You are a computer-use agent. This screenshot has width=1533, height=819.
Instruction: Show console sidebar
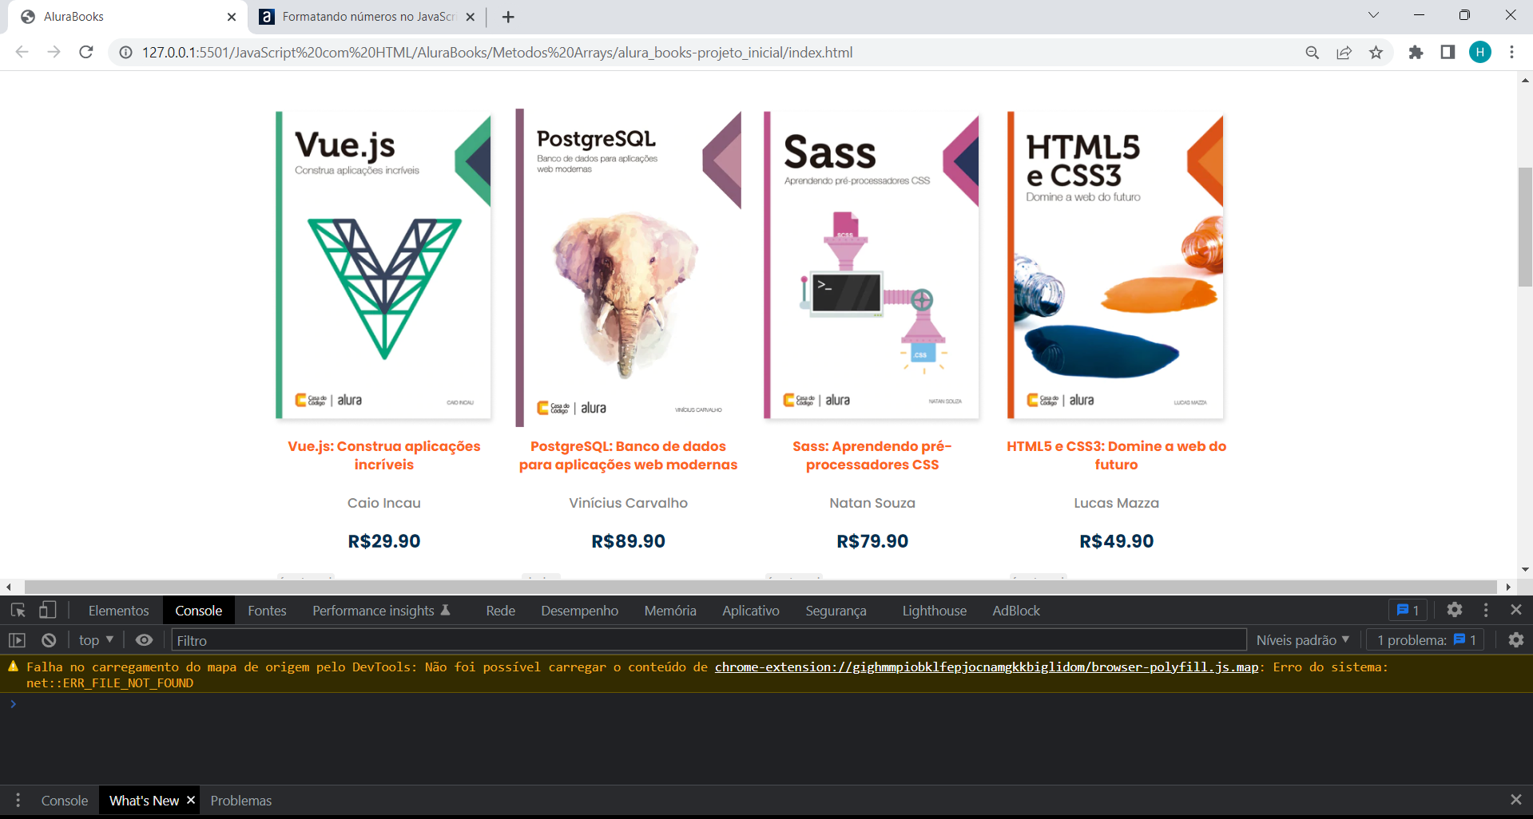17,640
